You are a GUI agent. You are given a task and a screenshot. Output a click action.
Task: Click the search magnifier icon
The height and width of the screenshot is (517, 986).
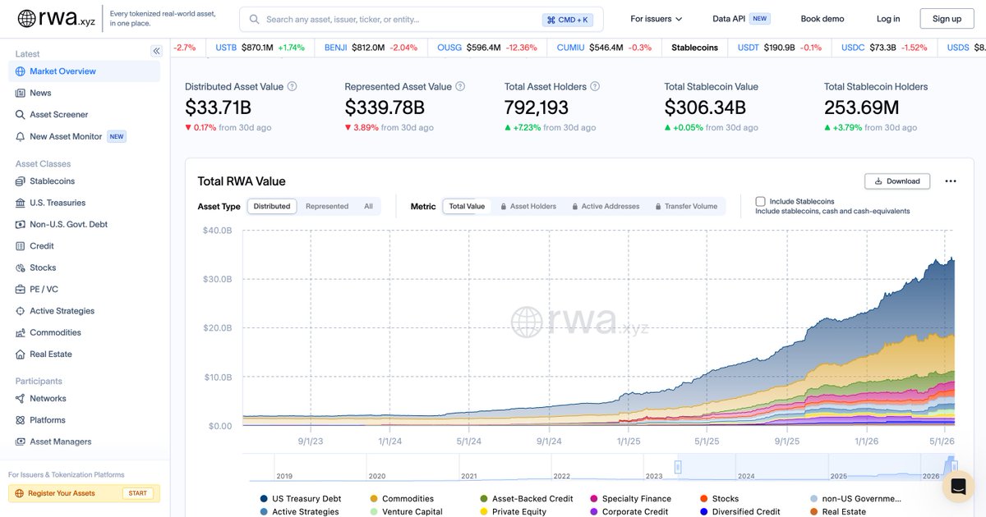[255, 19]
